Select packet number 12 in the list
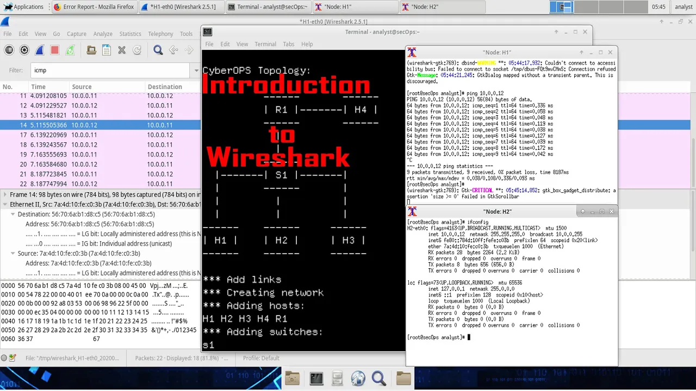 [101, 105]
